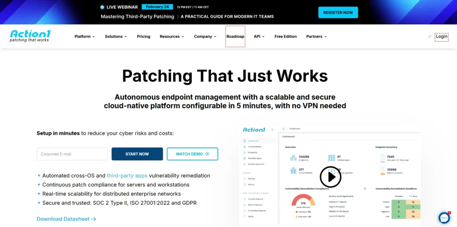Select Dashboard icon in preview sidebar

point(244,141)
